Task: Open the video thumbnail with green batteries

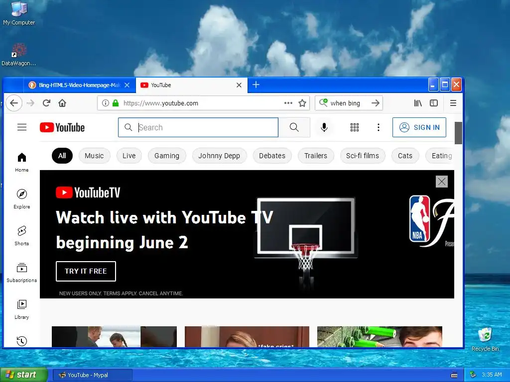Action: click(x=380, y=337)
